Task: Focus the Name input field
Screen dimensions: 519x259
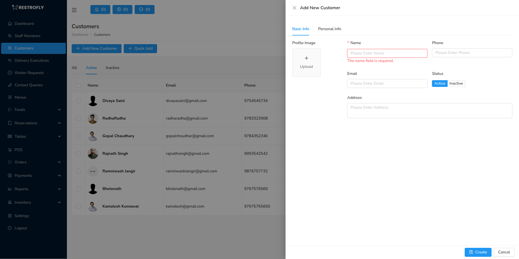Action: (387, 53)
